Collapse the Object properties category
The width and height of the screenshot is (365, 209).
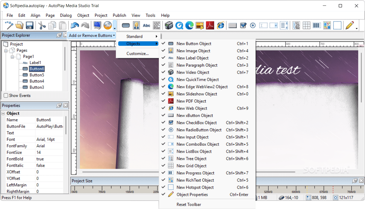(3, 113)
